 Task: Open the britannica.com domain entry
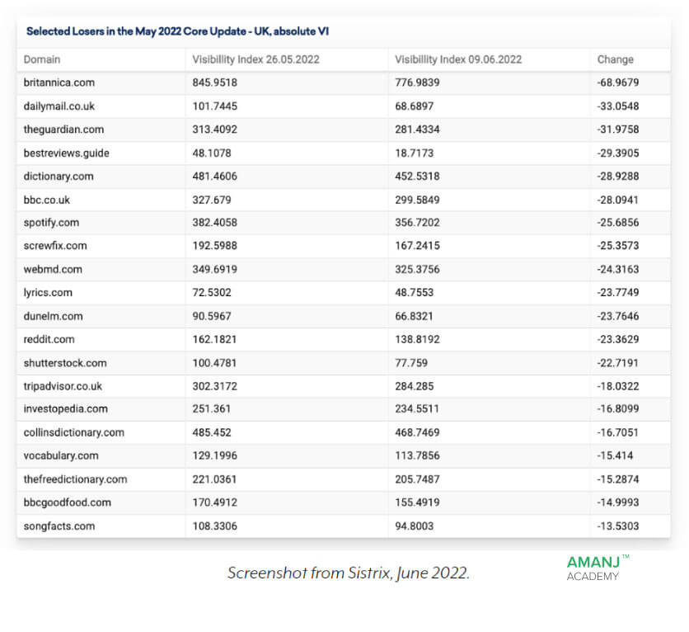(x=59, y=83)
